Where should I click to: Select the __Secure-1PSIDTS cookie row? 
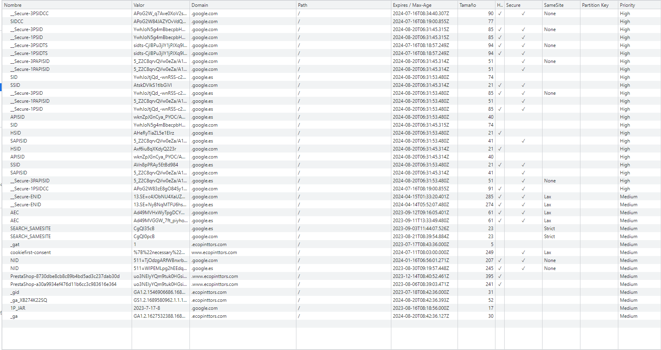pyautogui.click(x=29, y=53)
